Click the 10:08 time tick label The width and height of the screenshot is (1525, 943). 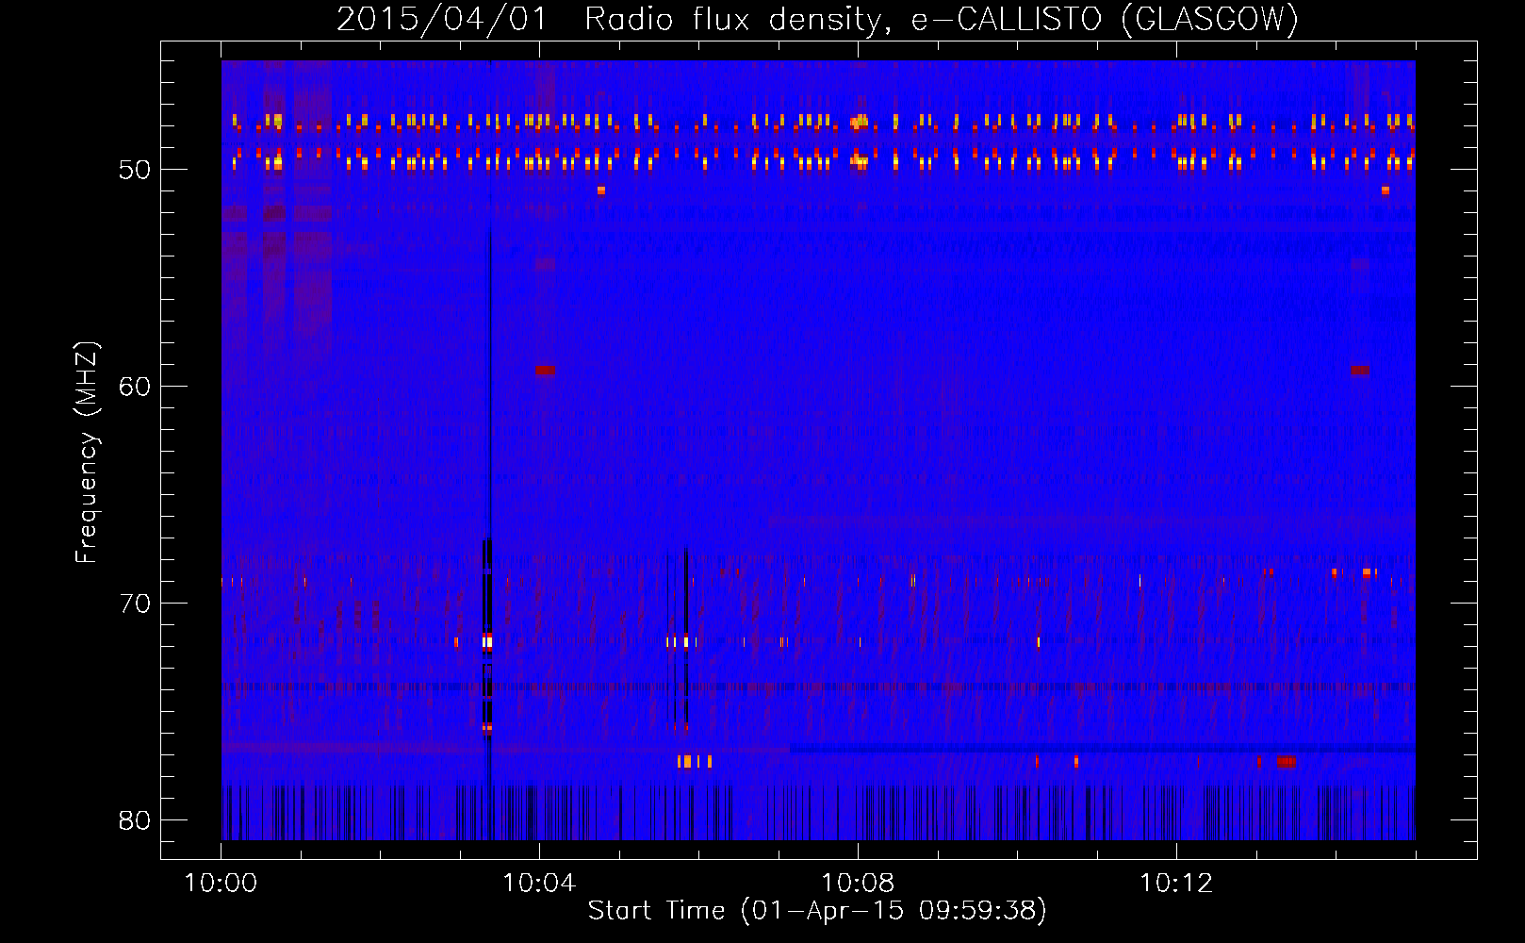[858, 884]
